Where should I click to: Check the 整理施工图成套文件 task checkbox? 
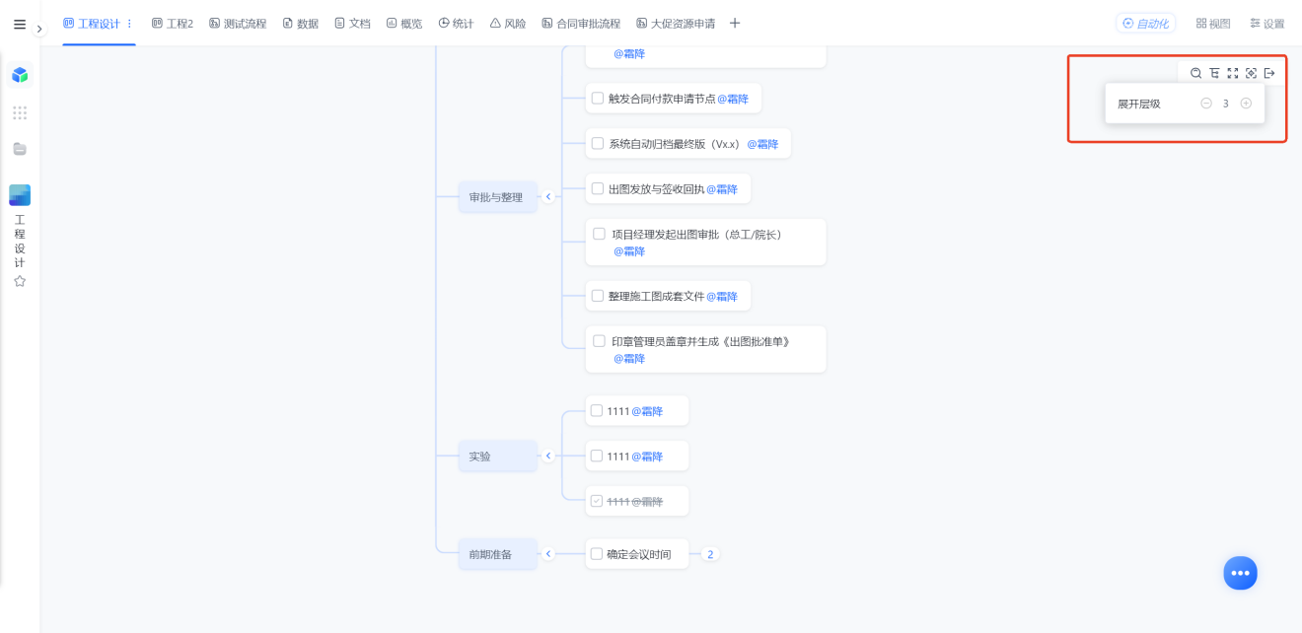pyautogui.click(x=598, y=296)
